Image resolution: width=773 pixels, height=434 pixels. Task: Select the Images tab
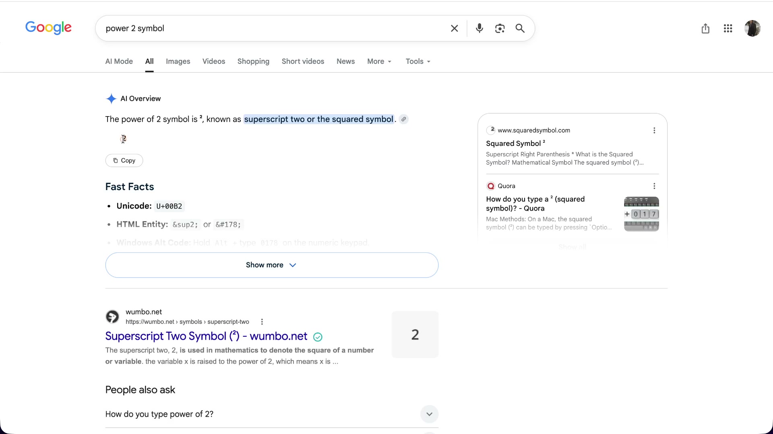[x=178, y=61]
